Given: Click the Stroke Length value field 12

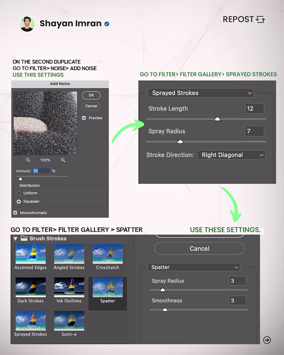Looking at the screenshot, I should 255,108.
